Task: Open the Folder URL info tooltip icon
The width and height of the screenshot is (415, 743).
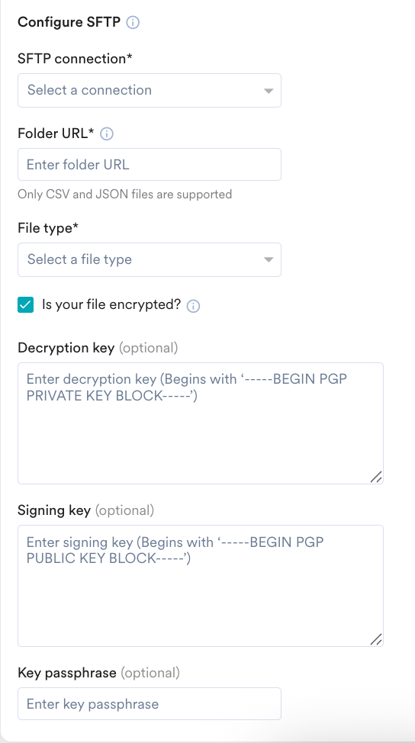Action: [x=107, y=134]
